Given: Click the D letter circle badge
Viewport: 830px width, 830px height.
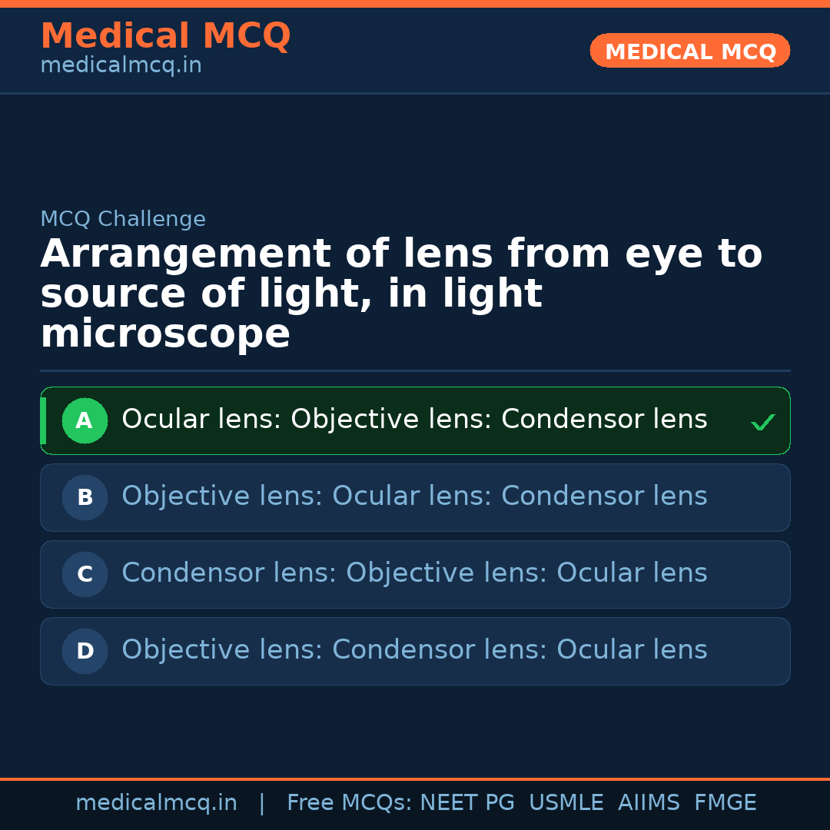Looking at the screenshot, I should coord(85,651).
